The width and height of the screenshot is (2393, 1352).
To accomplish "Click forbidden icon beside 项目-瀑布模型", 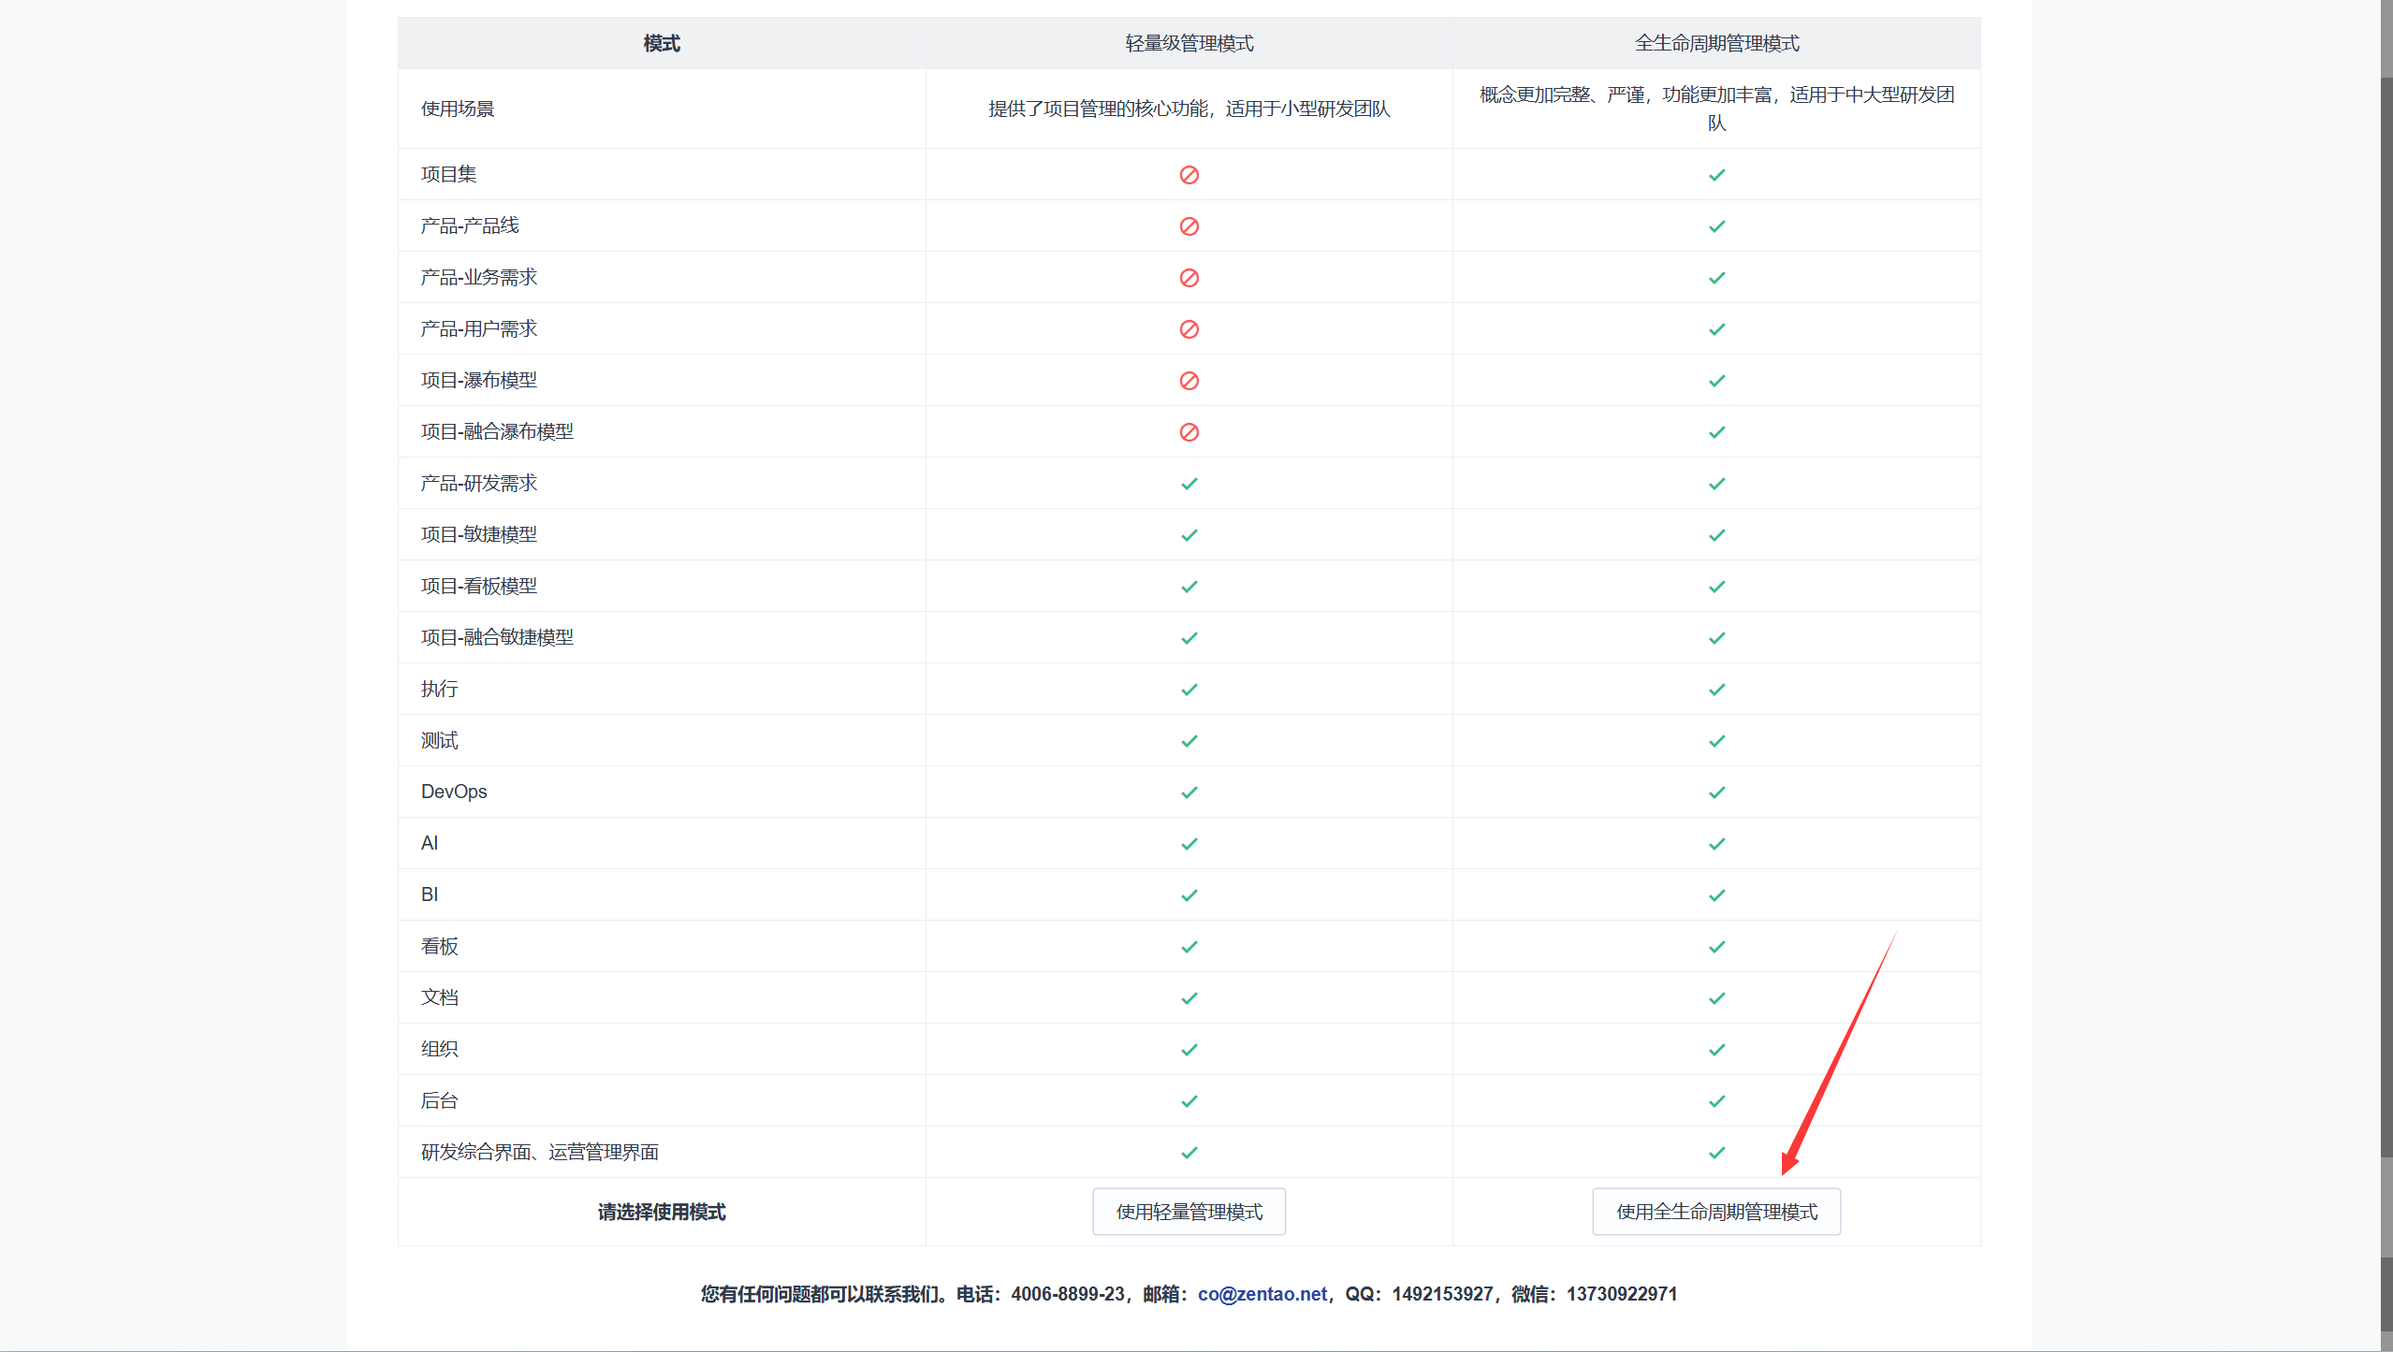I will click(x=1189, y=381).
